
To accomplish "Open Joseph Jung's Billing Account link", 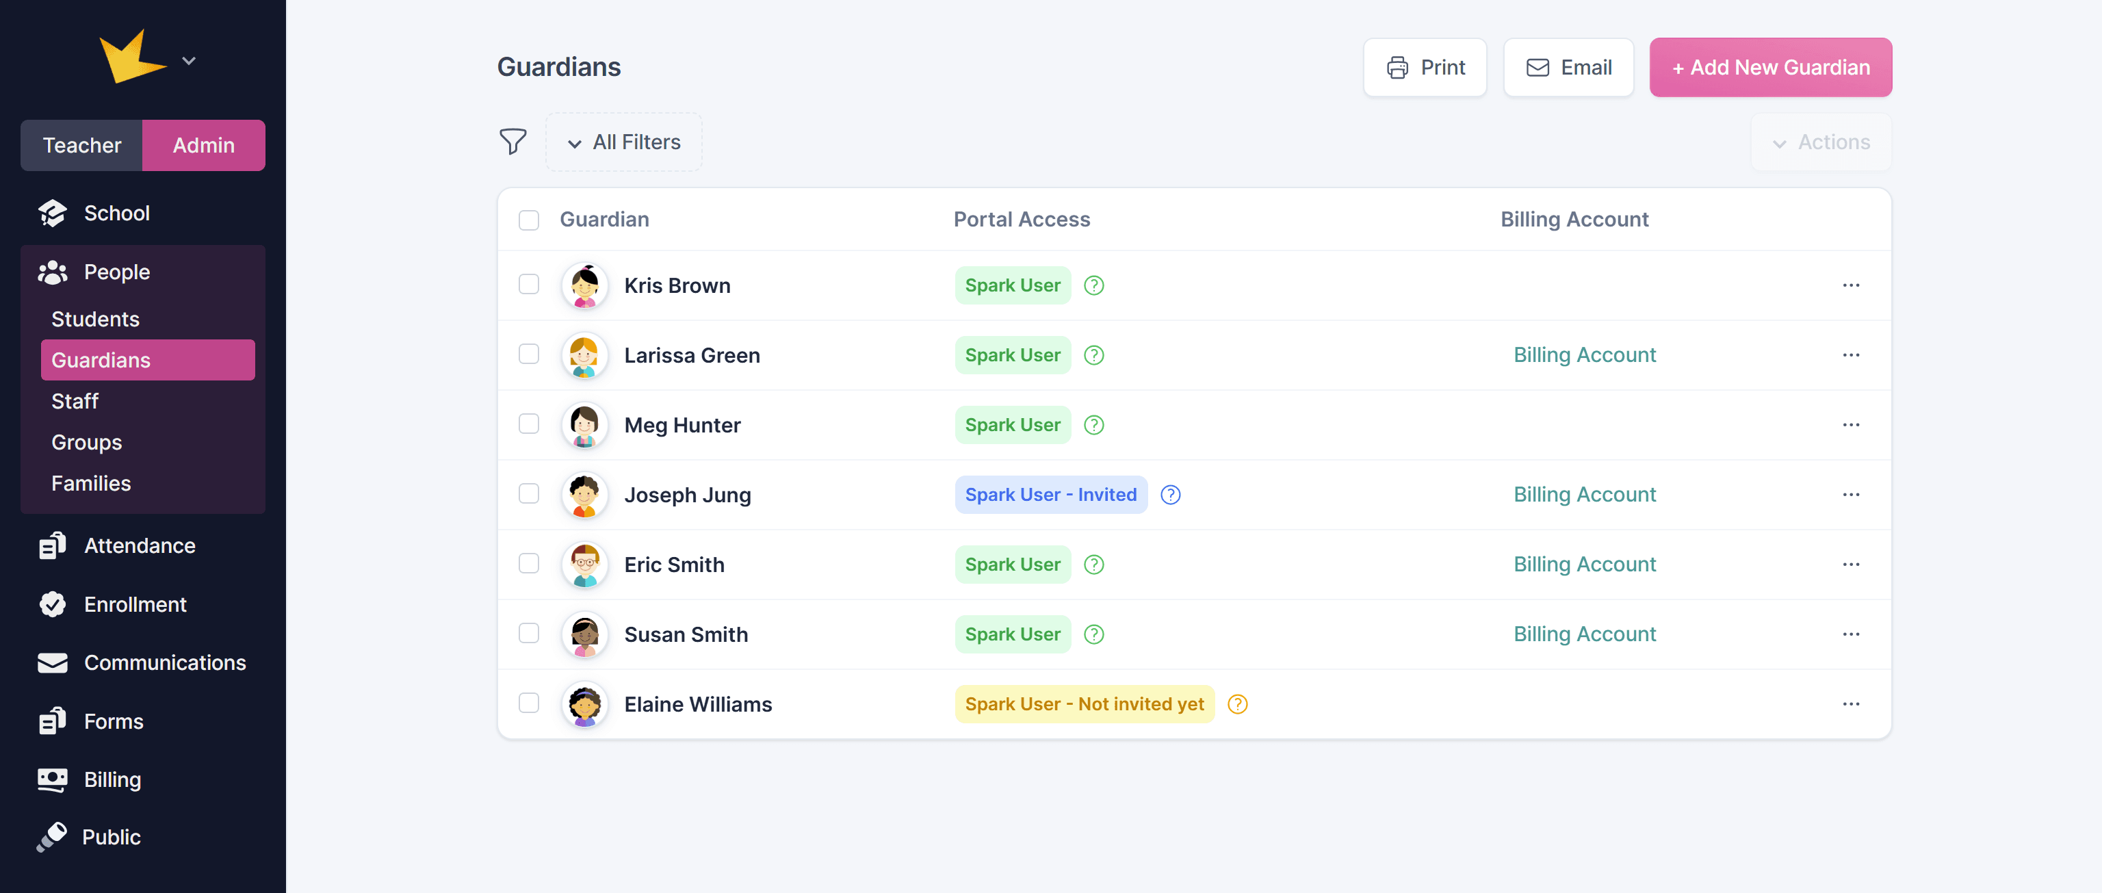I will [1584, 495].
